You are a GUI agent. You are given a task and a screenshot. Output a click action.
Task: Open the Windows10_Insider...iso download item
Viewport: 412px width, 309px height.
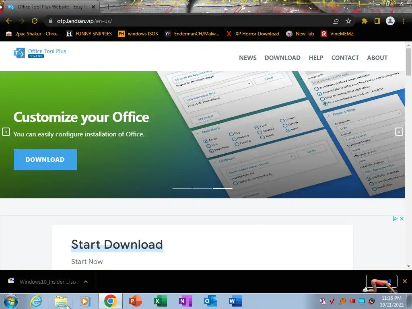42,282
